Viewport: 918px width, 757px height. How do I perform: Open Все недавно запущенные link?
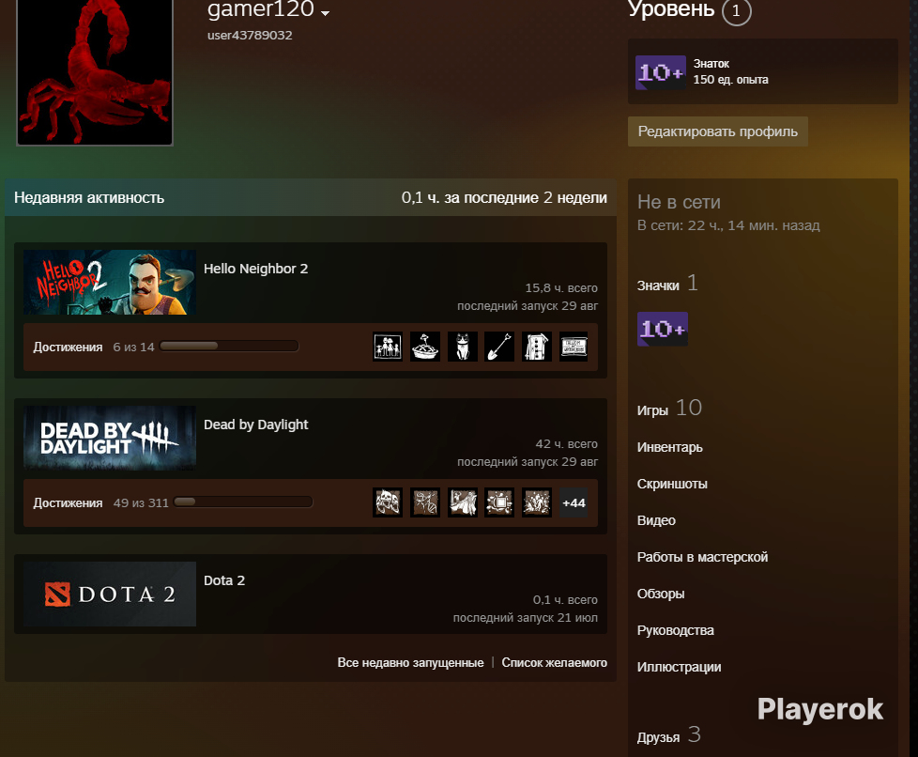click(x=410, y=663)
